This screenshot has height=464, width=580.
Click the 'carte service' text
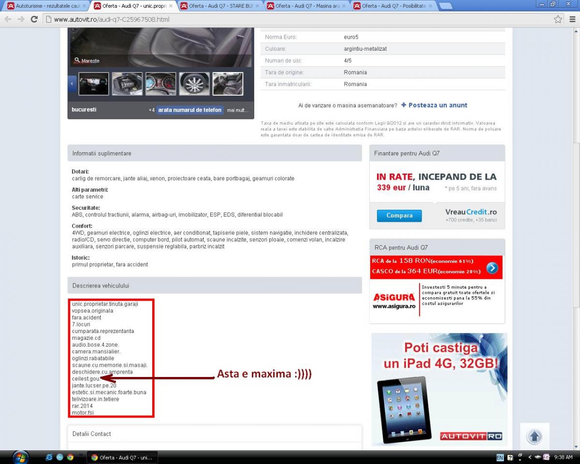87,197
